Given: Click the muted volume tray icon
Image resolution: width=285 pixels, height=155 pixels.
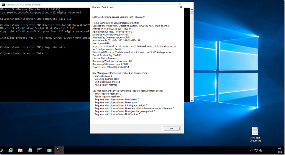Looking at the screenshot, I should coord(261,151).
